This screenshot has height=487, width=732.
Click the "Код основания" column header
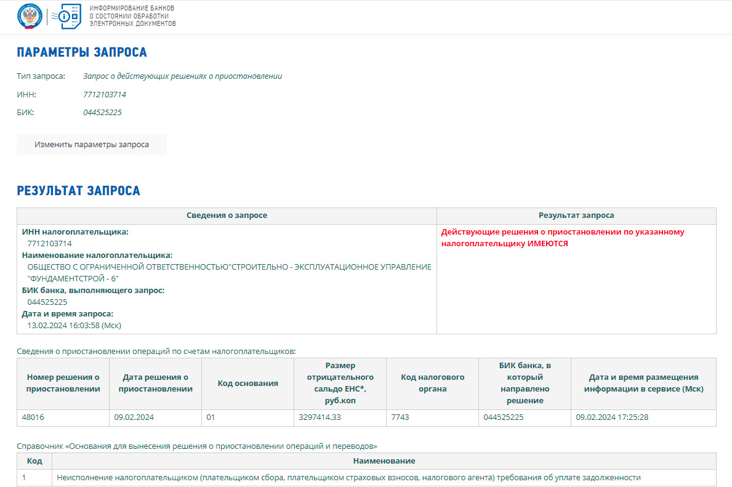[247, 384]
